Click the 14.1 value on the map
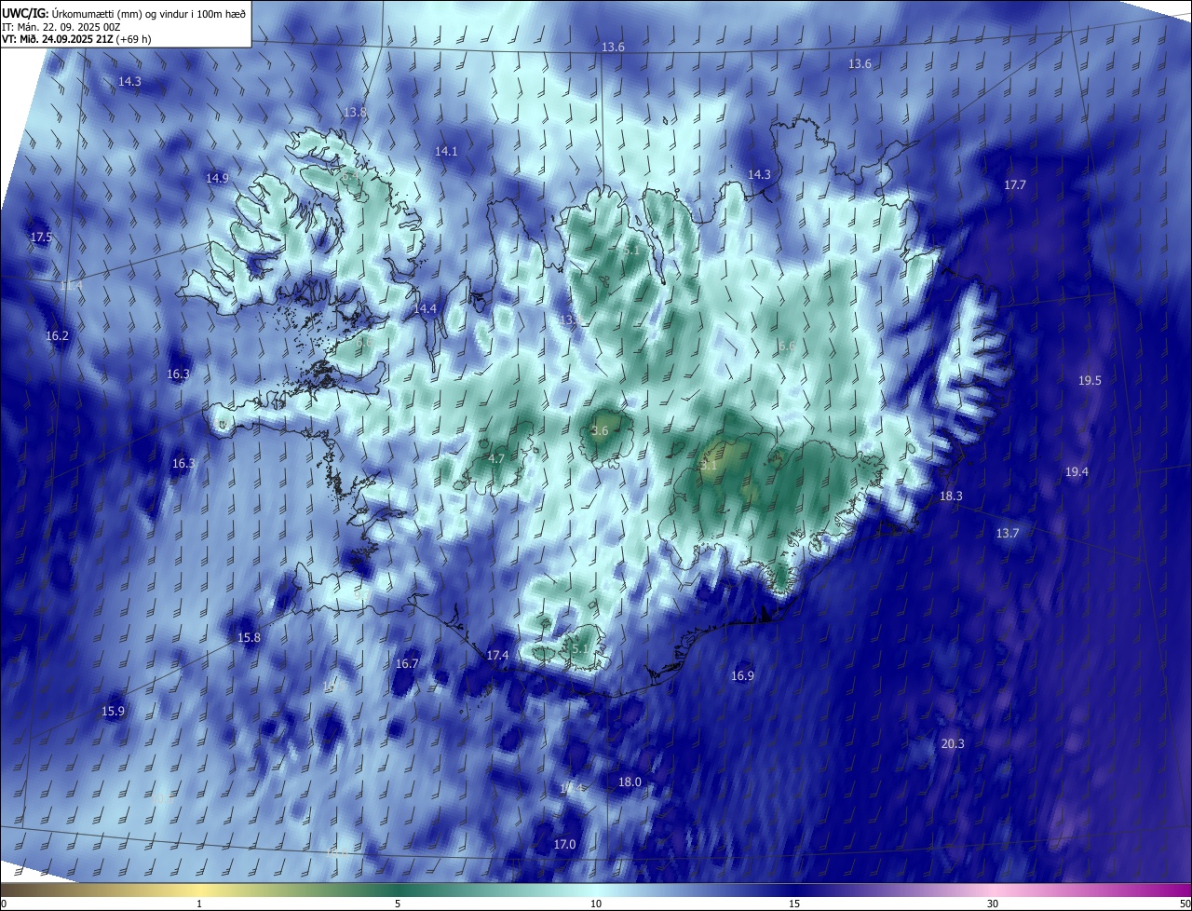The width and height of the screenshot is (1192, 911). [x=446, y=151]
